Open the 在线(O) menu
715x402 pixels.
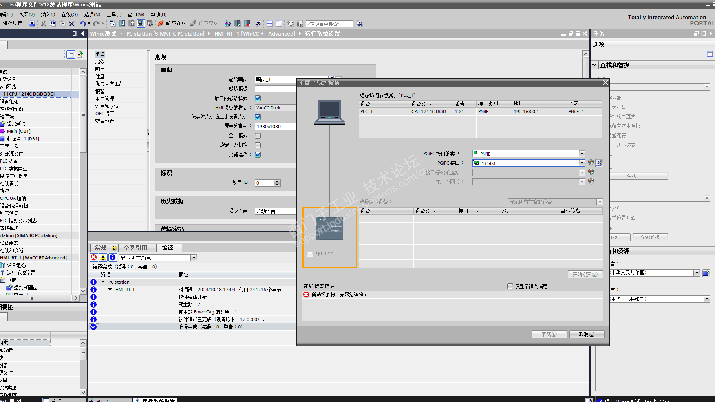[69, 14]
